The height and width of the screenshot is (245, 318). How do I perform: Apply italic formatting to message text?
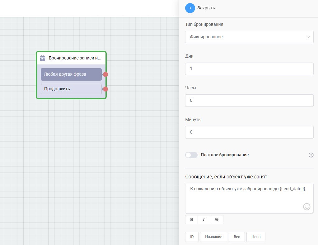tap(204, 219)
